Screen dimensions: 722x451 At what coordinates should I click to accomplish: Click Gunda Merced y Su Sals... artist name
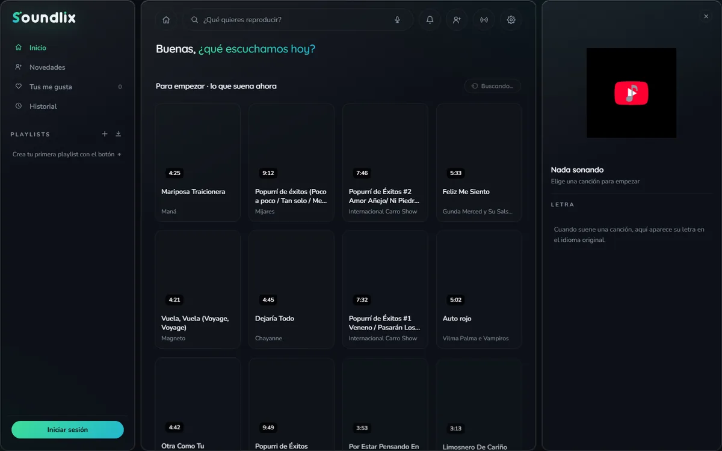[479, 212]
